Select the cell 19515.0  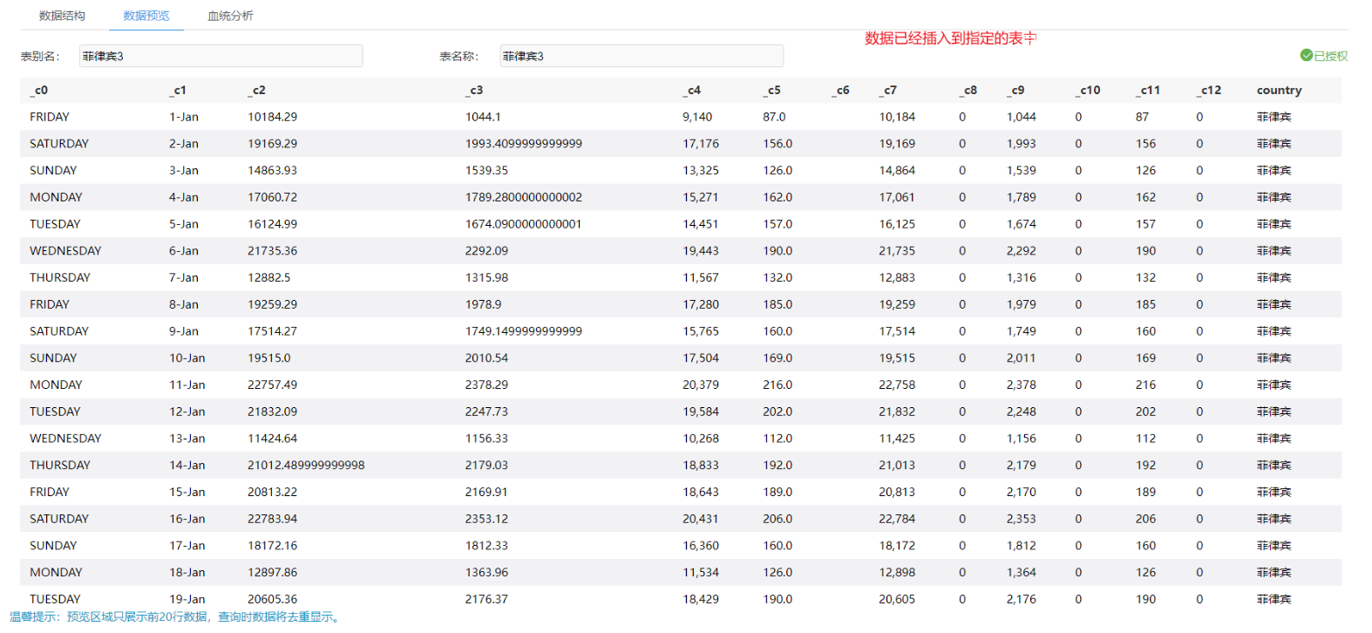(x=269, y=358)
